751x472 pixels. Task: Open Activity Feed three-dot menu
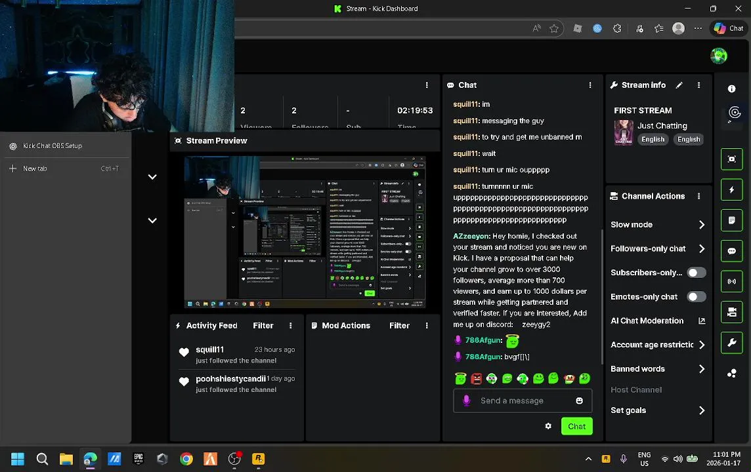tap(290, 326)
